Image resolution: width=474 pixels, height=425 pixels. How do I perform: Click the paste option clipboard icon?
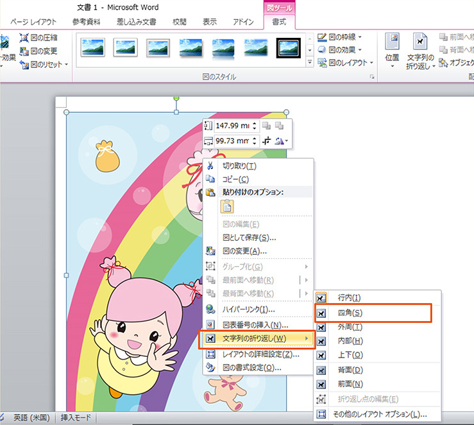click(x=227, y=207)
